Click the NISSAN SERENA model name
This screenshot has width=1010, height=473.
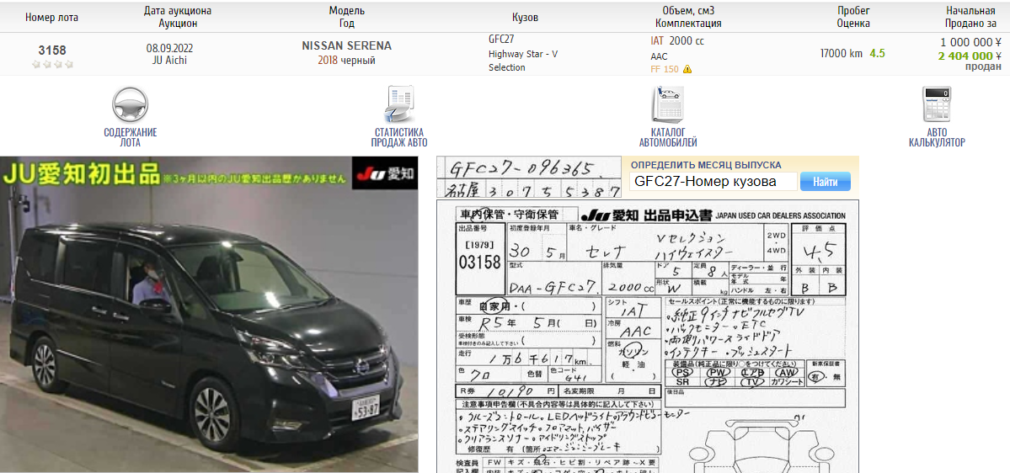[x=346, y=46]
